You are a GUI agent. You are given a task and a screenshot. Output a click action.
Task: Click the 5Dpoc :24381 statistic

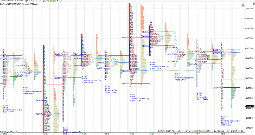[136, 100]
